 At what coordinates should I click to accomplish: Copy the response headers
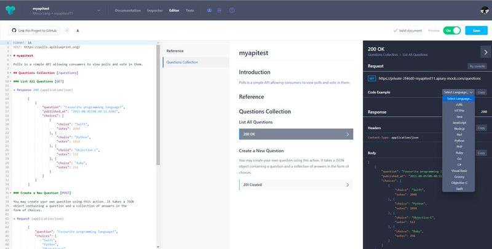tap(482, 128)
